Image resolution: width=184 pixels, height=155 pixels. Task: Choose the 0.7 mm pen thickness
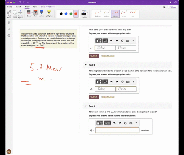click(124, 13)
